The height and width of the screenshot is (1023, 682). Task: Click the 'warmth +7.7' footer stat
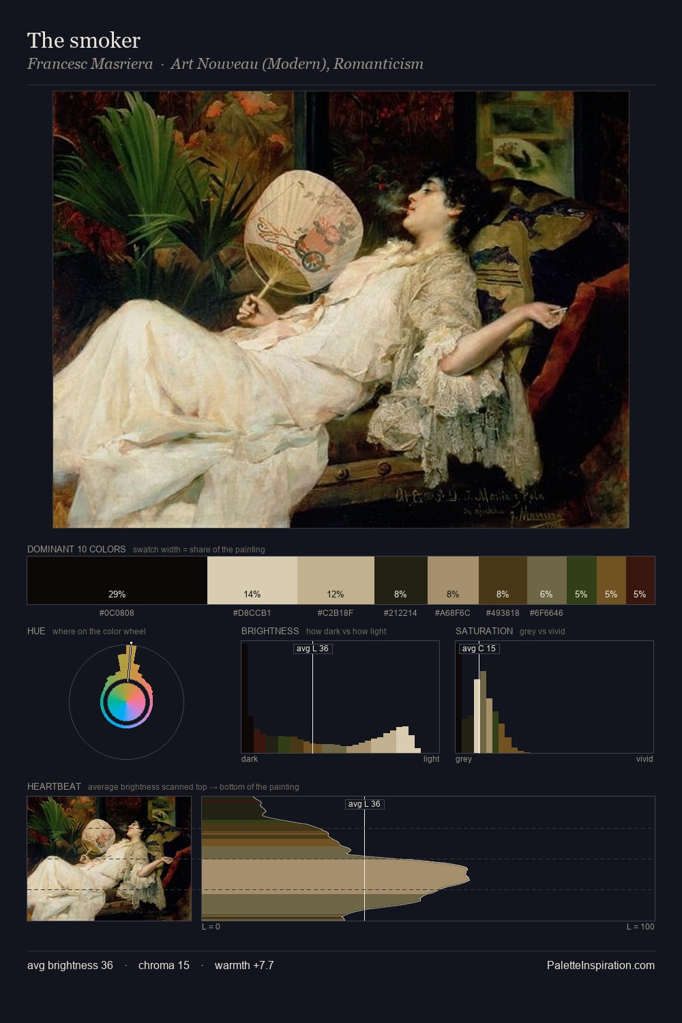click(x=244, y=965)
